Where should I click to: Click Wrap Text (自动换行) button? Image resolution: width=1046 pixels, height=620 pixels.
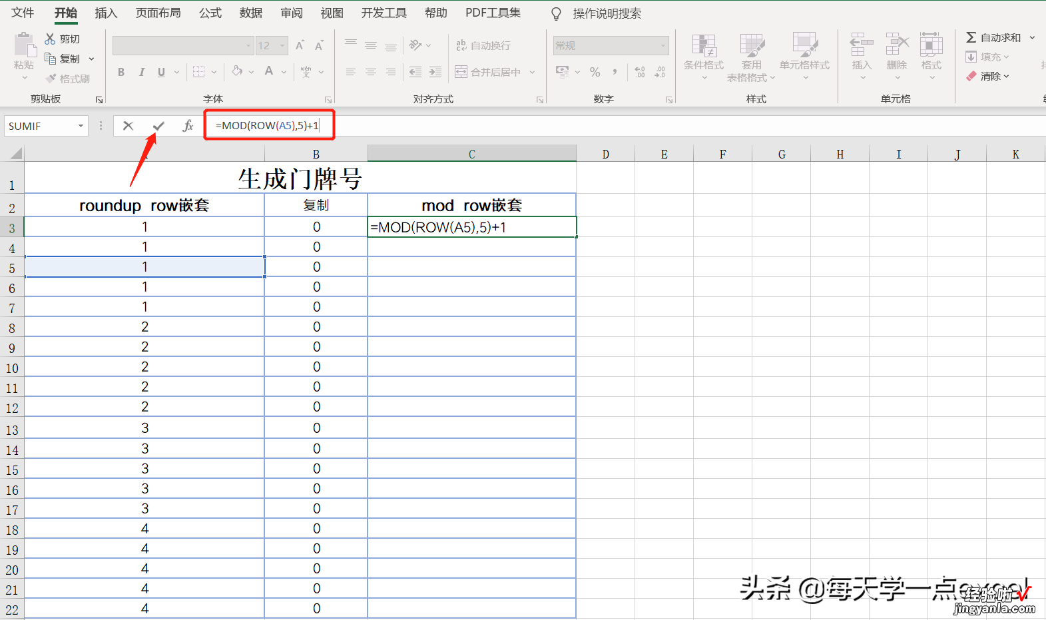(483, 45)
